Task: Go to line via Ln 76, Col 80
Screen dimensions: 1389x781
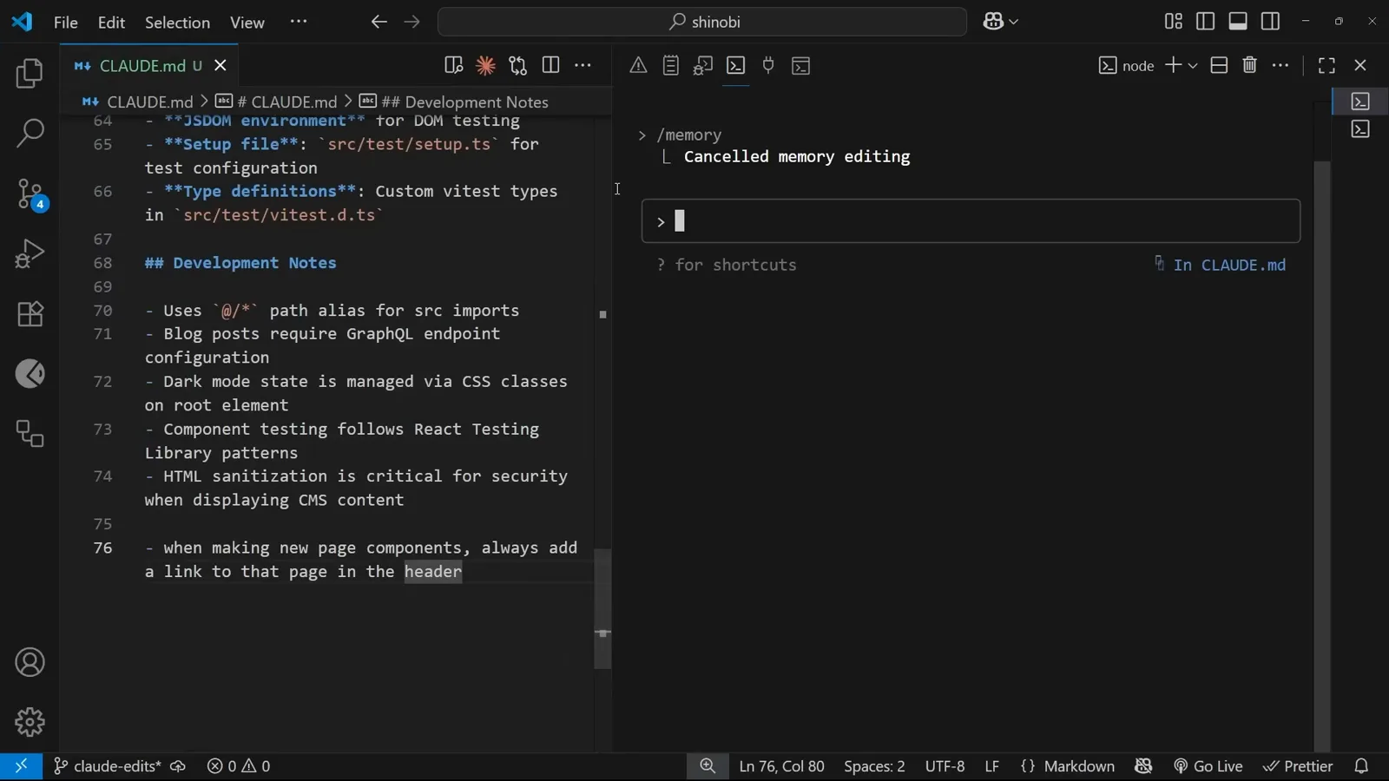Action: point(781,766)
